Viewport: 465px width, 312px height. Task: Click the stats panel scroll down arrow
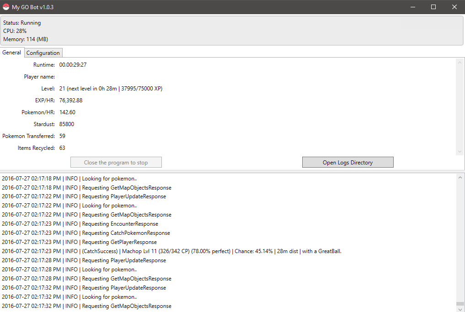[460, 152]
